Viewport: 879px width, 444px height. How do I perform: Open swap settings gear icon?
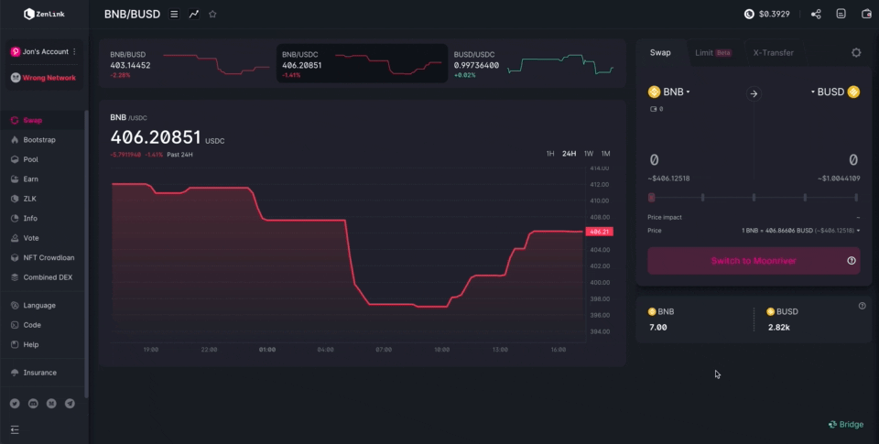(856, 53)
